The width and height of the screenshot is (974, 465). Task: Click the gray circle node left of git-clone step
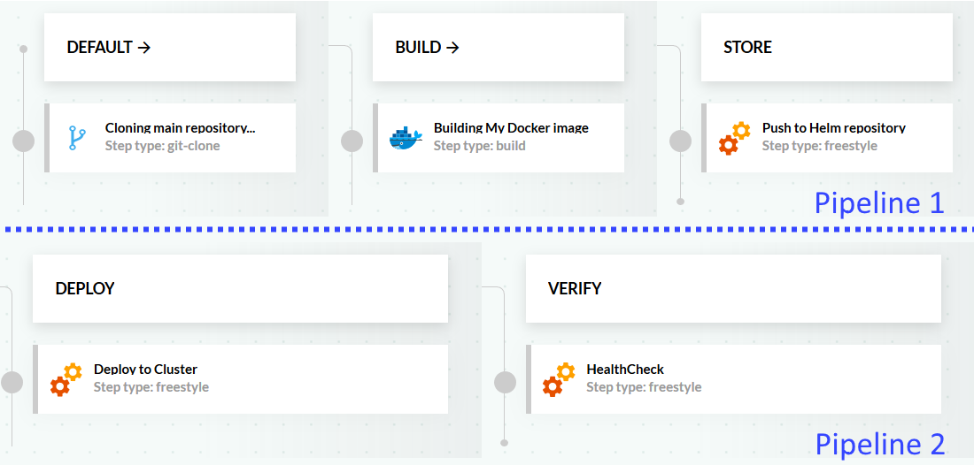[24, 141]
